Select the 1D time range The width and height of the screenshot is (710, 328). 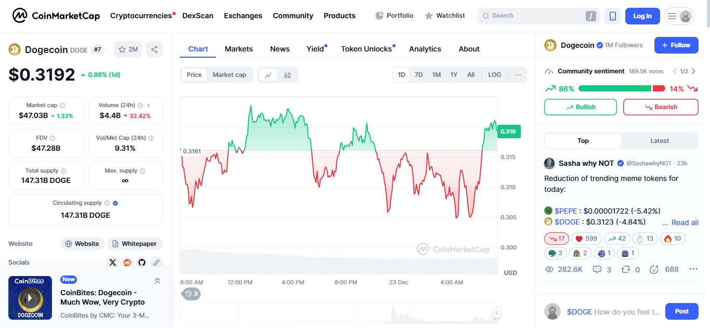click(402, 75)
